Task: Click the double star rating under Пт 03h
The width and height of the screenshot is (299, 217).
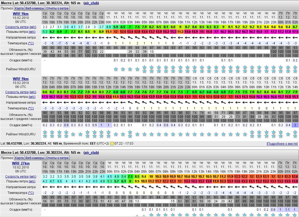Action: [45, 134]
